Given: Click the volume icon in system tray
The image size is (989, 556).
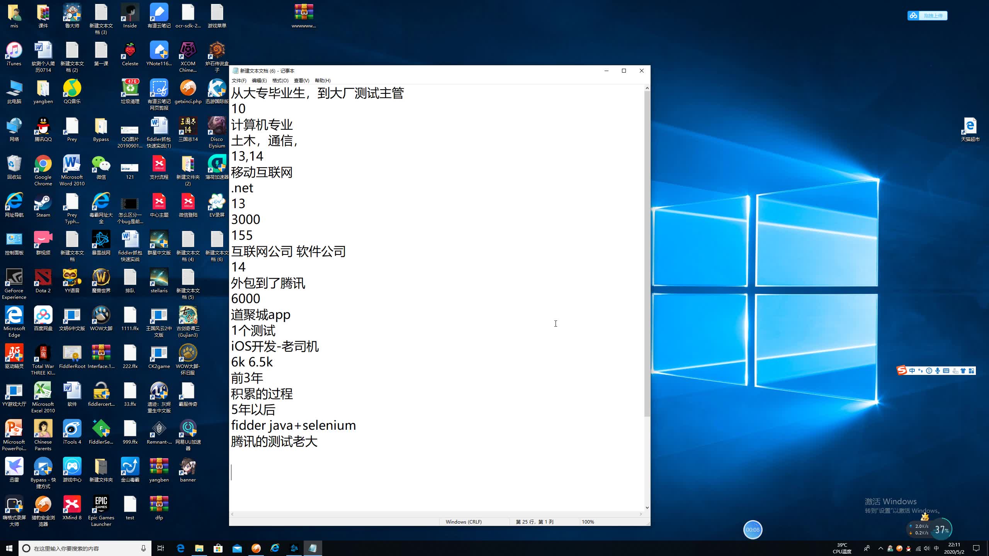Looking at the screenshot, I should pos(926,548).
